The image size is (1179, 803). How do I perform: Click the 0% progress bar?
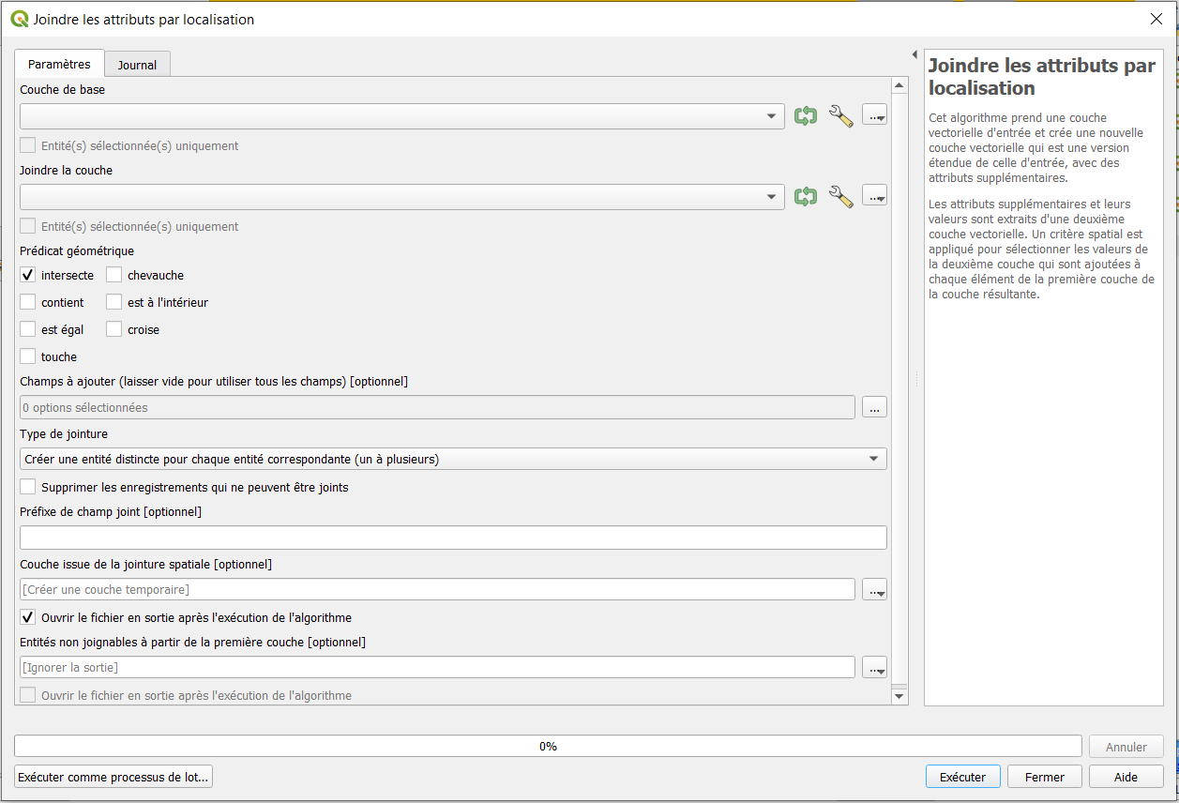tap(548, 747)
